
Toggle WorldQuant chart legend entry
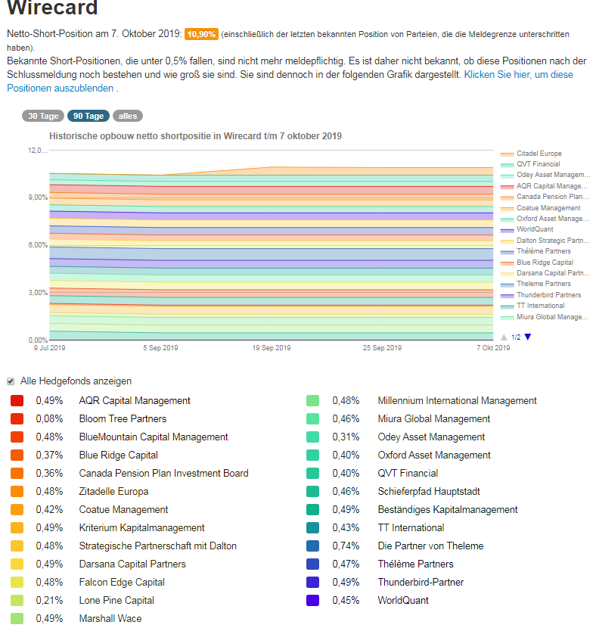(526, 229)
